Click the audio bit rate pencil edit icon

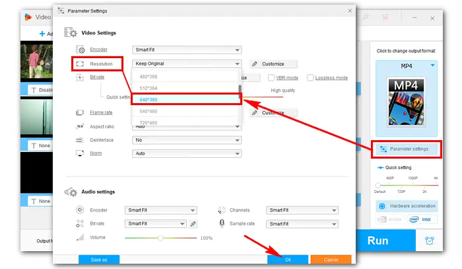193,224
